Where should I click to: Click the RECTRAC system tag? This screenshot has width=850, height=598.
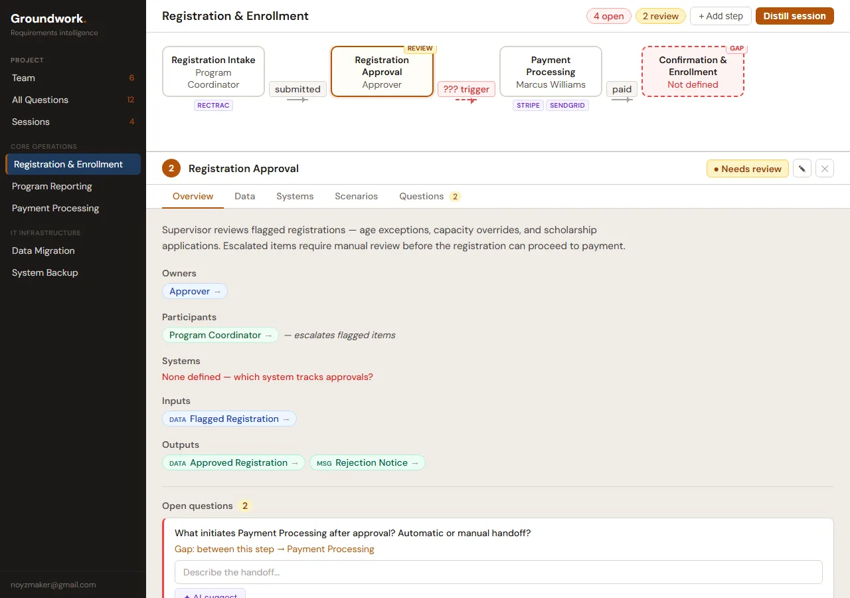tap(213, 106)
